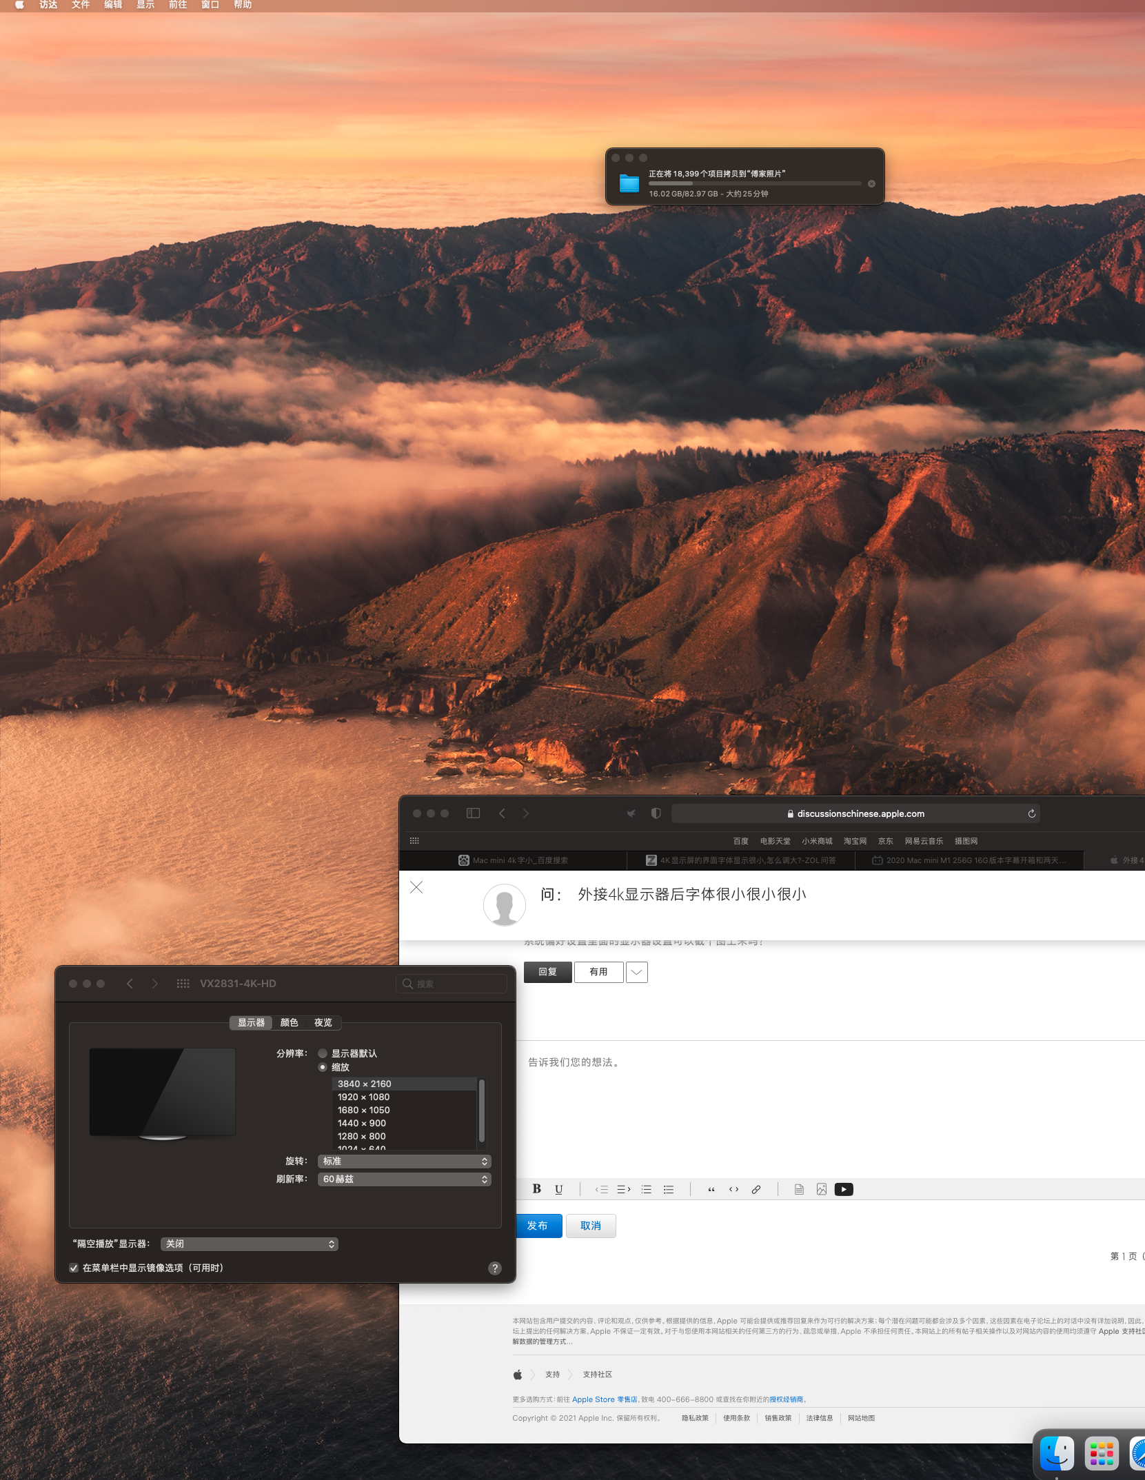The width and height of the screenshot is (1145, 1480).
Task: Insert a video using the play icon
Action: [844, 1189]
